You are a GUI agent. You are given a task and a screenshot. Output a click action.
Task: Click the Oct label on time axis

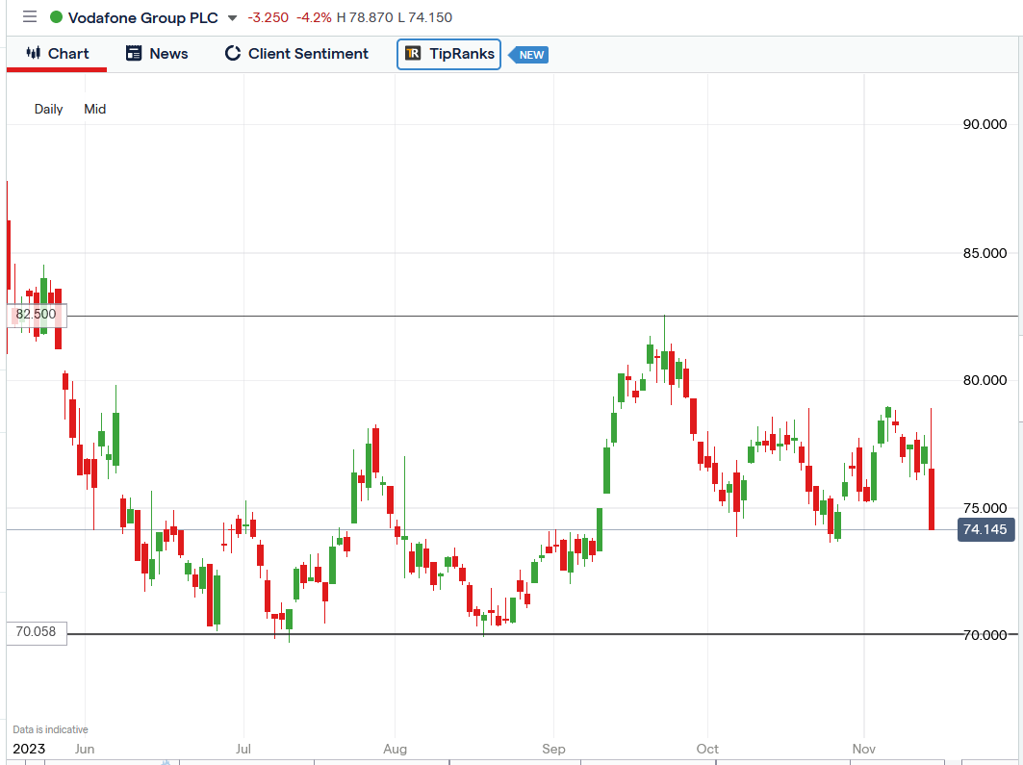pos(707,749)
